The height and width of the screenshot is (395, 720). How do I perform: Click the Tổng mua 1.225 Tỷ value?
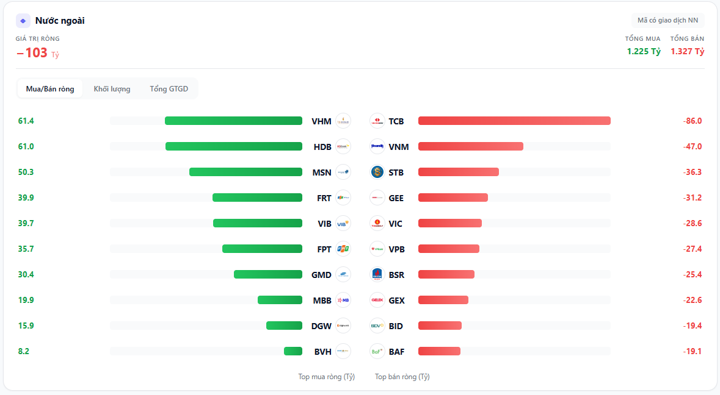(x=644, y=51)
